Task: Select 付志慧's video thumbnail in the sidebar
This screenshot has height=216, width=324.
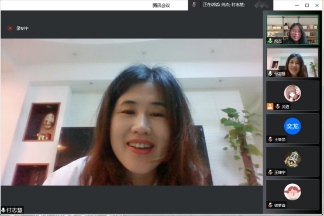Action: click(x=292, y=62)
